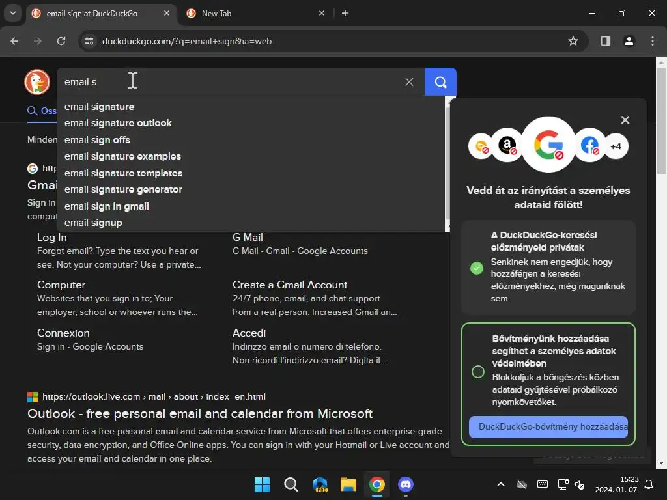The image size is (667, 500).
Task: Click the +4 more trackers badge
Action: tap(616, 146)
